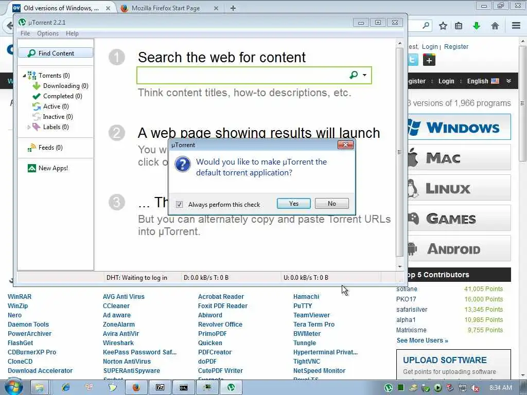
Task: Open Options menu in µTorrent
Action: click(x=48, y=33)
